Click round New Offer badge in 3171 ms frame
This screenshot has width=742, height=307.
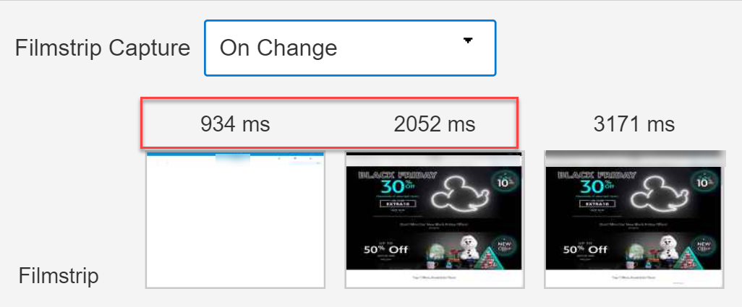tap(707, 246)
